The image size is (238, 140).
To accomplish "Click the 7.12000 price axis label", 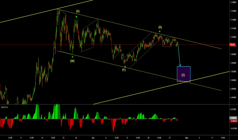I will click(x=233, y=29).
